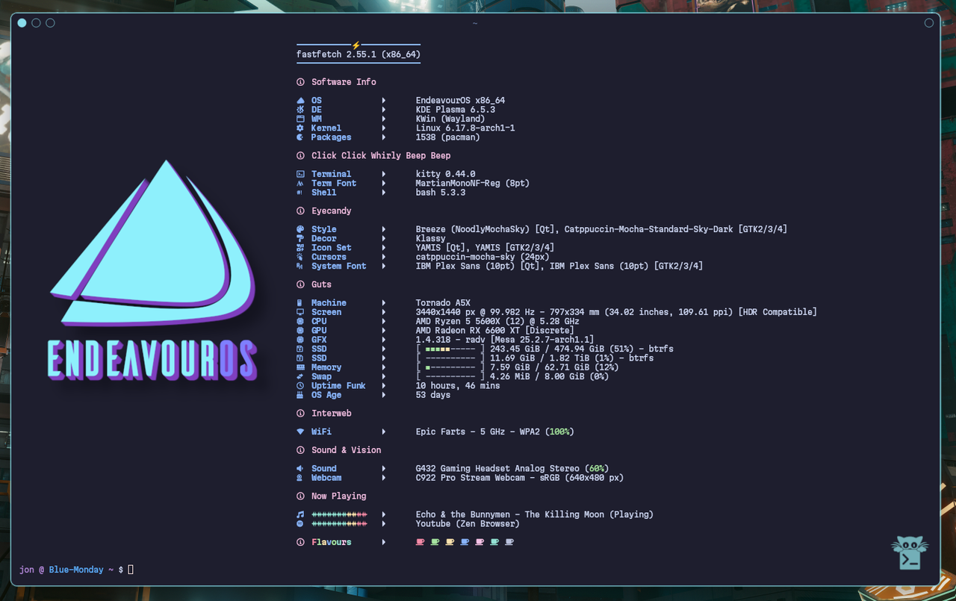956x601 pixels.
Task: Click the 'Klassy' decor value
Action: point(430,239)
